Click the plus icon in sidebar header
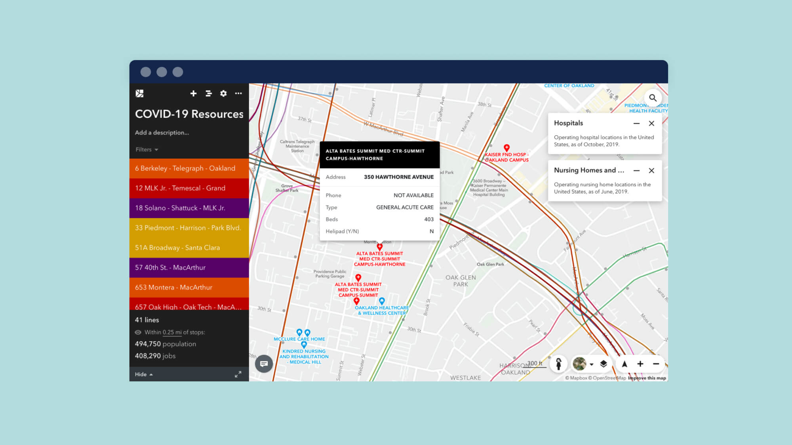Viewport: 792px width, 445px height. (x=193, y=93)
